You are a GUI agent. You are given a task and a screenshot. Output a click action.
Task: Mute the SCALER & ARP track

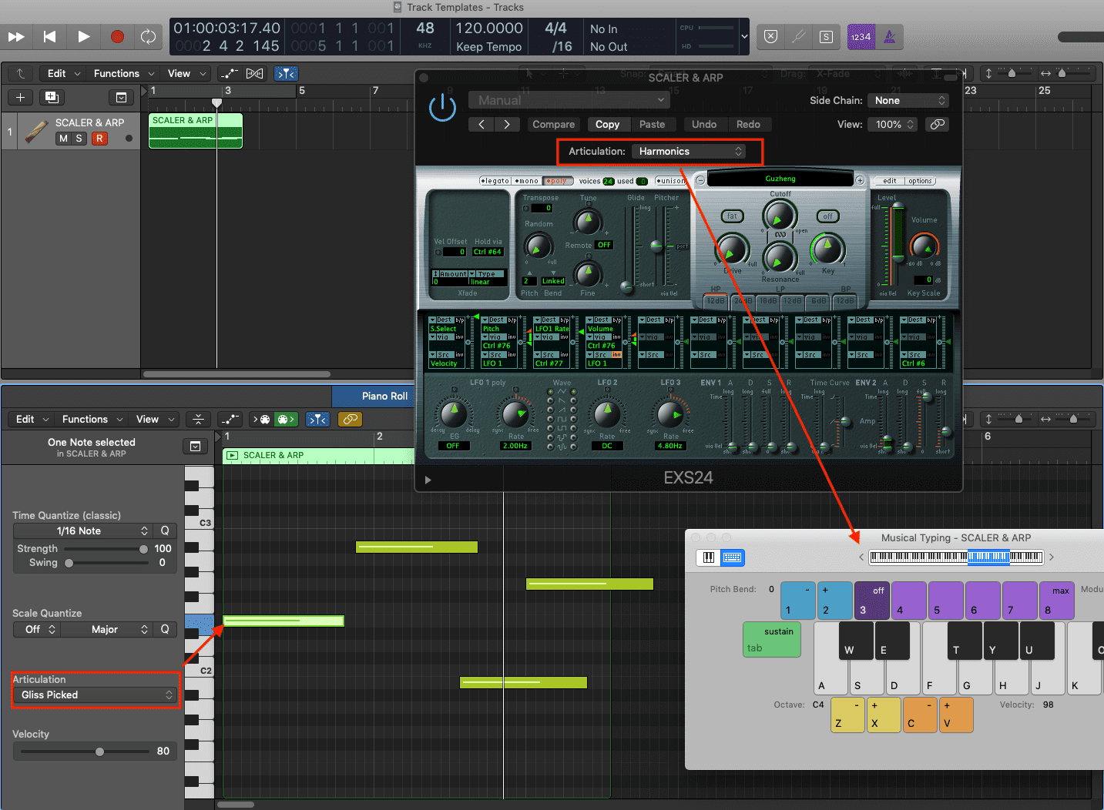coord(63,139)
